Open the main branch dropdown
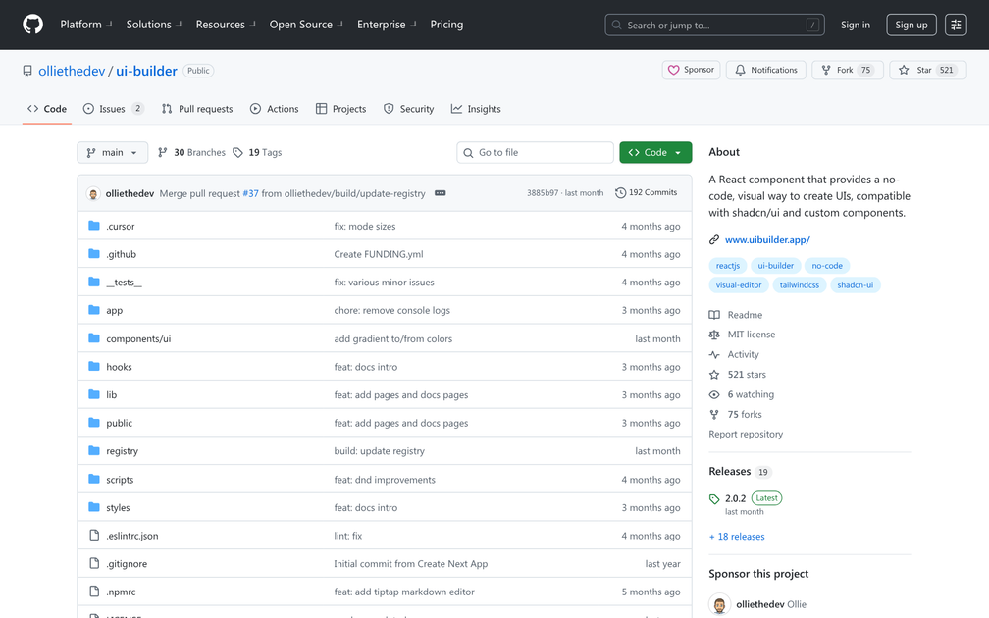Viewport: 989px width, 618px height. pyautogui.click(x=112, y=152)
